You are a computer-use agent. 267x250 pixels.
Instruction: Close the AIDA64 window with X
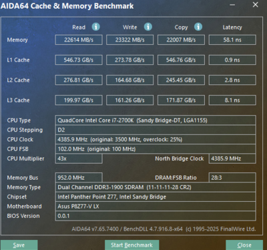(256, 5)
